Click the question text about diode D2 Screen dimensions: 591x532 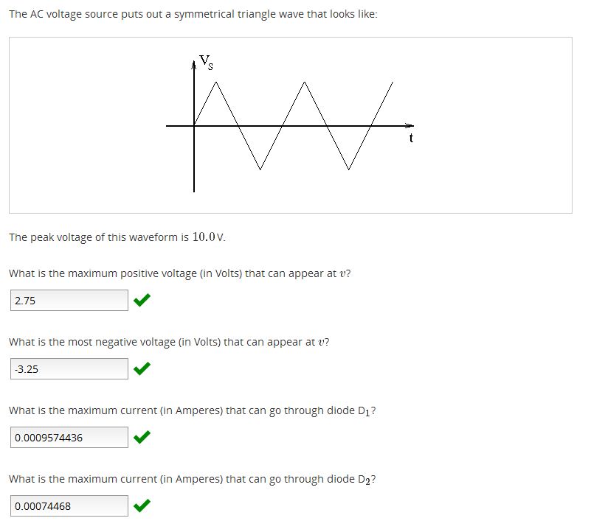pyautogui.click(x=193, y=480)
